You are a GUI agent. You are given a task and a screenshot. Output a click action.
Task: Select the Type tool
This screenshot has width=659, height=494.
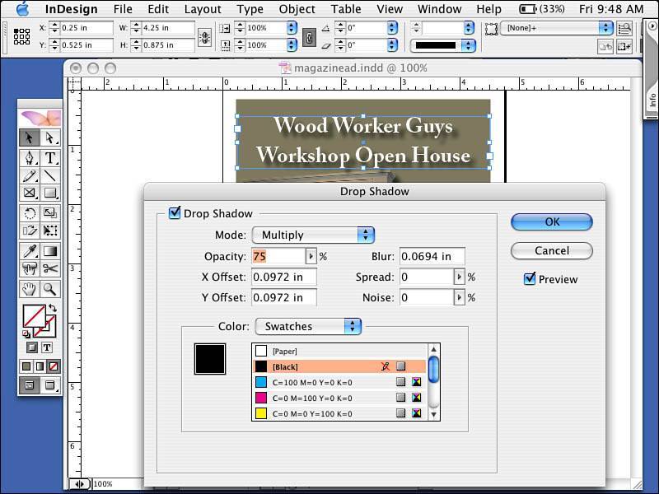50,158
